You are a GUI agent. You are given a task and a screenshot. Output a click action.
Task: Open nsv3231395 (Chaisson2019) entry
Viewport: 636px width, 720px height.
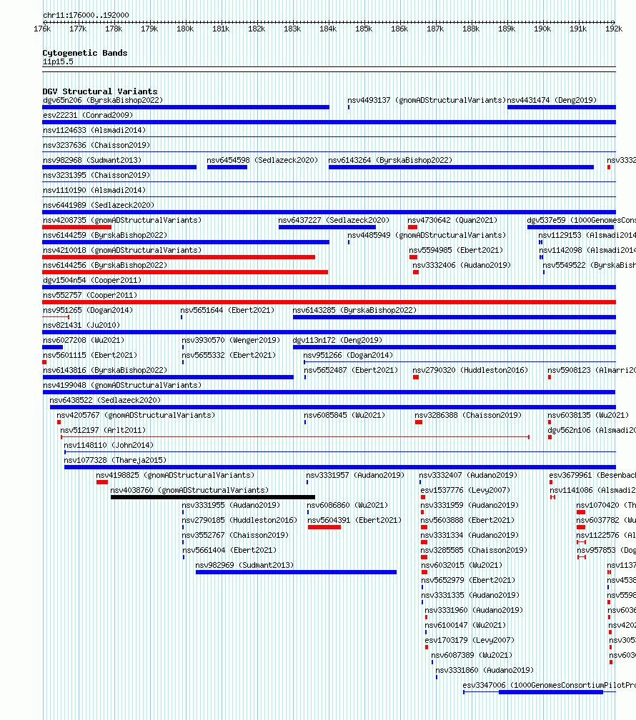click(96, 176)
